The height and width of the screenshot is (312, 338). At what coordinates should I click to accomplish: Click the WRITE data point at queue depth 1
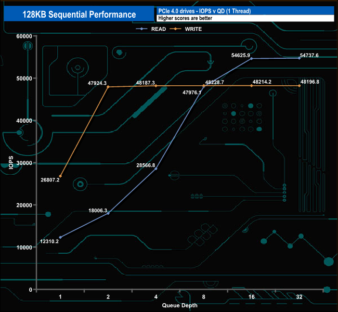click(60, 176)
